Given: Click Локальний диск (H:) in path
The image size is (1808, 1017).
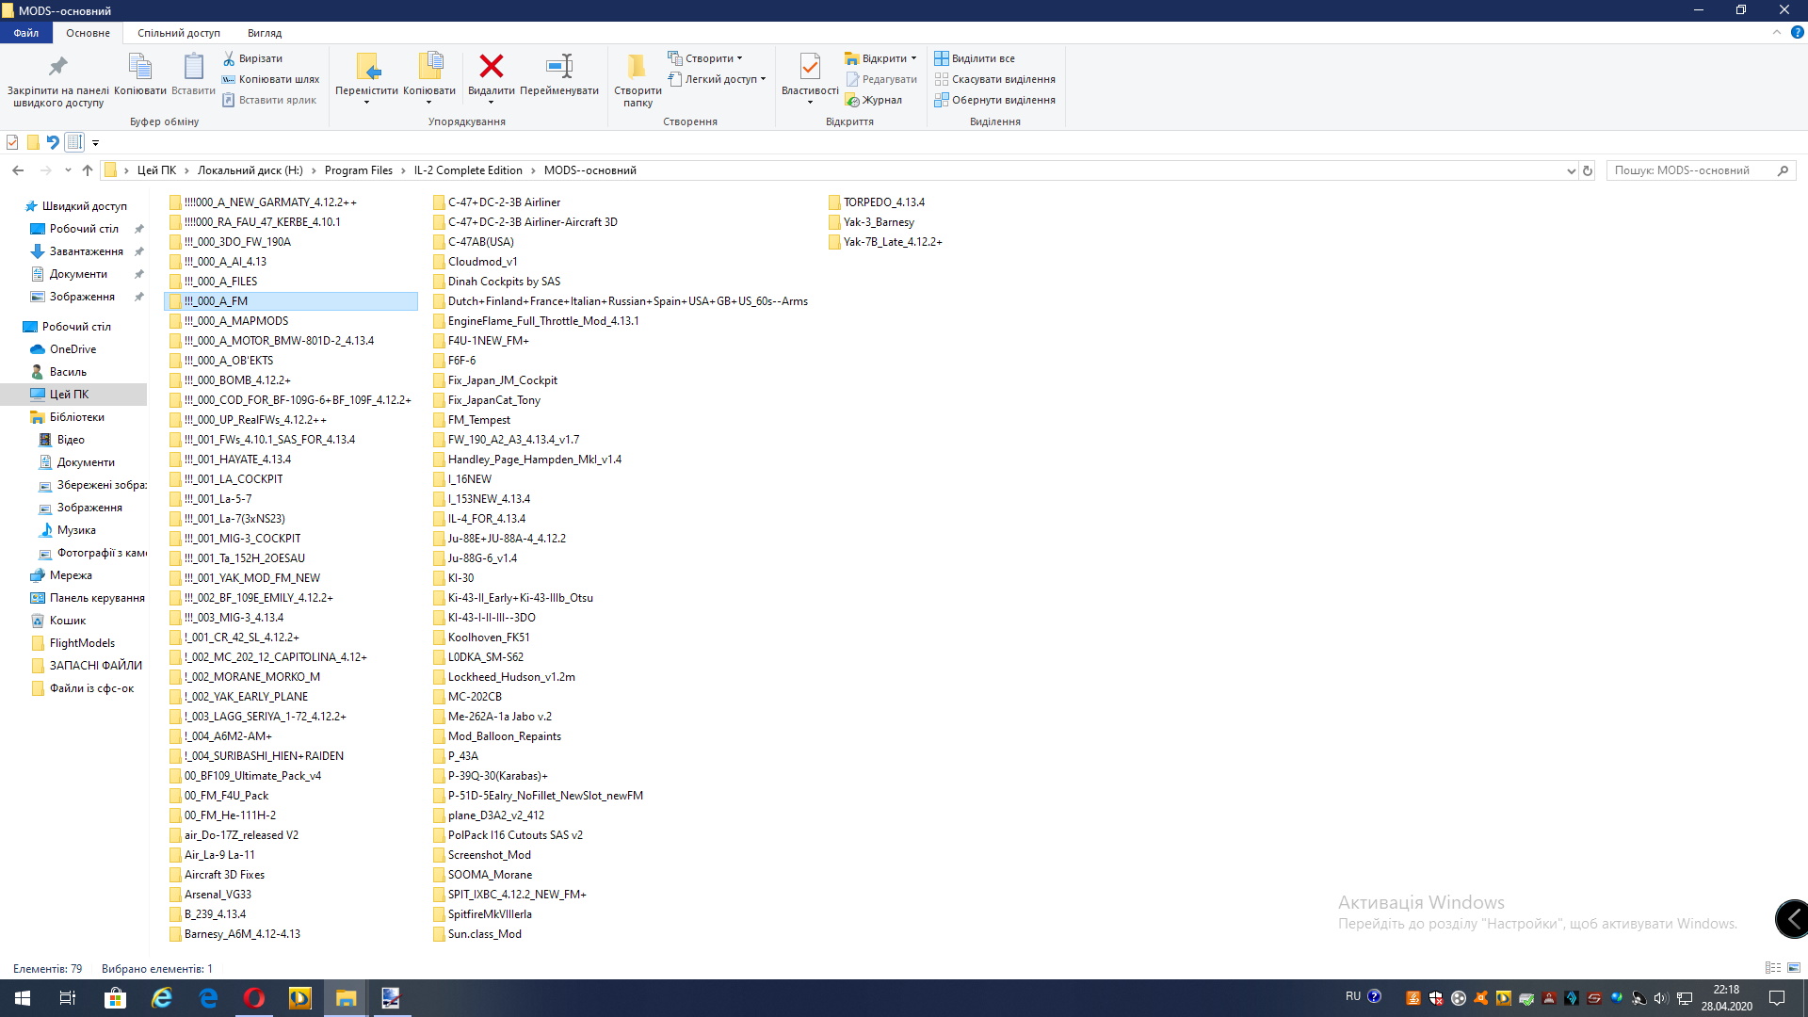Looking at the screenshot, I should [x=250, y=170].
